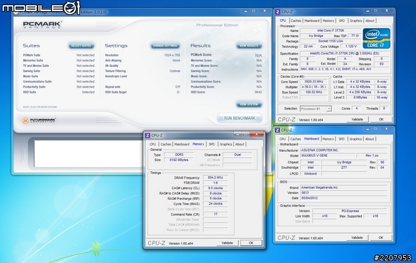Click the memory Size value 8192 MBytes
Screen dimensions: 416x263
click(179, 160)
